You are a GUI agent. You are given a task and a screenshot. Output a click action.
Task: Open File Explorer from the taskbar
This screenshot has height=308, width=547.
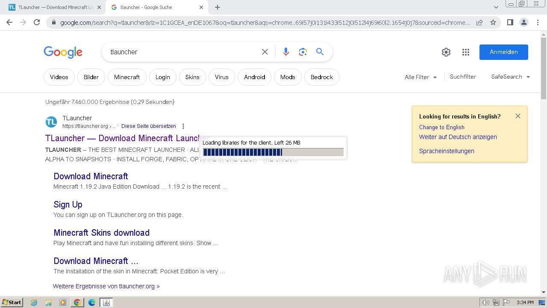pyautogui.click(x=48, y=302)
